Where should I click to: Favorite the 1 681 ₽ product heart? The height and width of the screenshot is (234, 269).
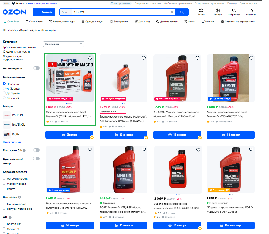(90, 149)
